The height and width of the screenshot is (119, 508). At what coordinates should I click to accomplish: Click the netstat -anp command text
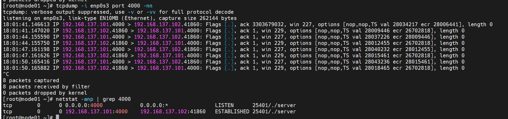point(75,99)
